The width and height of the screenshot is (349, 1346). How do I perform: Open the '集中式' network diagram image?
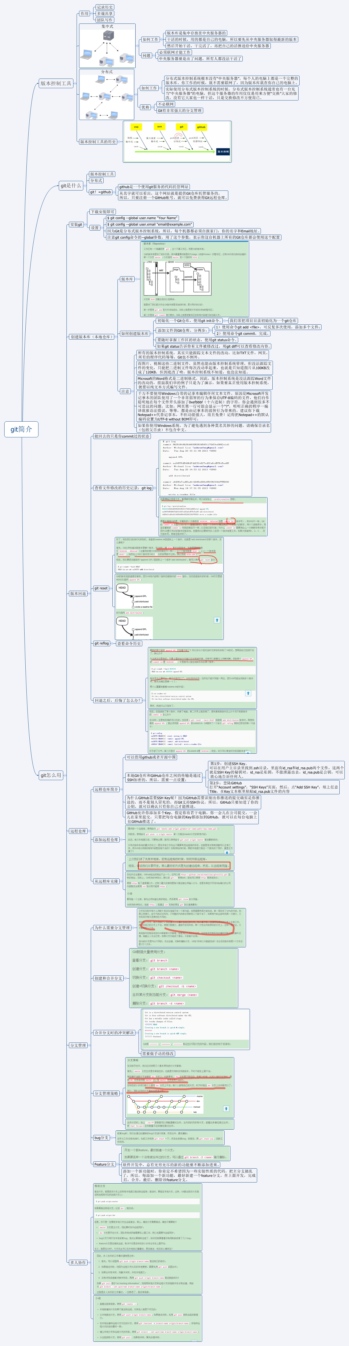[x=107, y=45]
